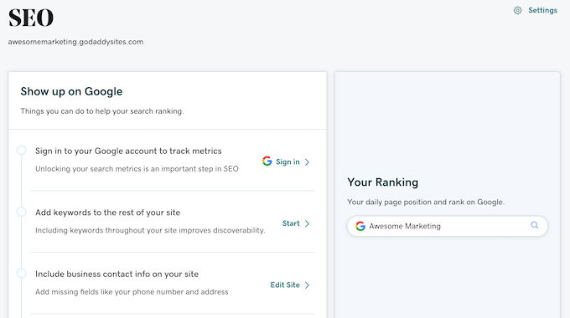Click the chevron next to Start

[307, 223]
